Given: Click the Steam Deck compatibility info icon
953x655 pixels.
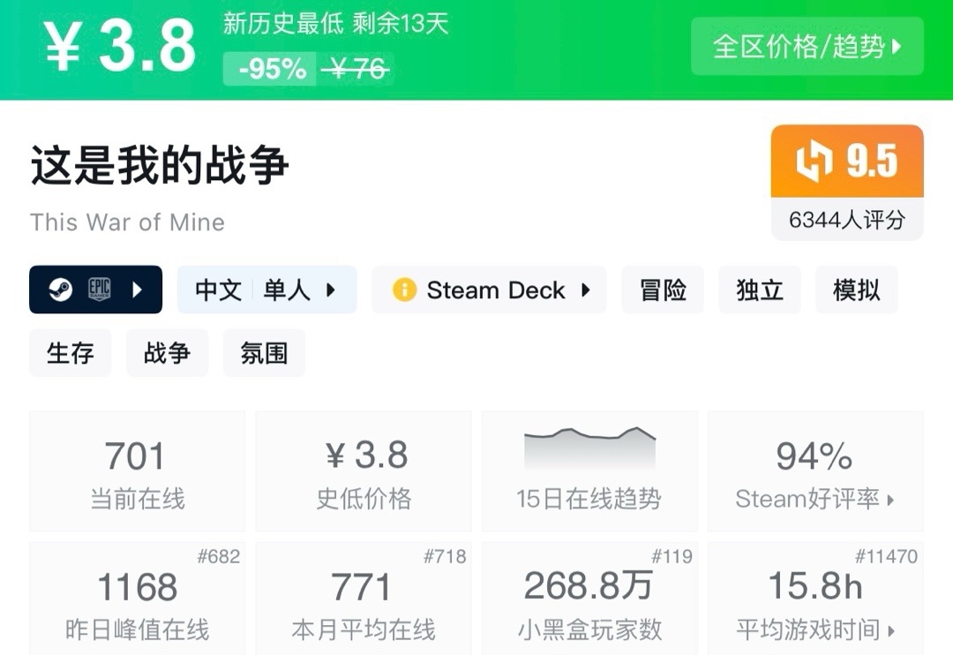Looking at the screenshot, I should click(404, 290).
